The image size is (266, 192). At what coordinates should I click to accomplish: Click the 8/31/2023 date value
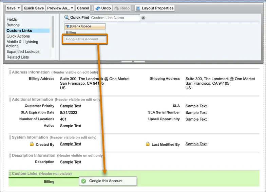pyautogui.click(x=69, y=113)
